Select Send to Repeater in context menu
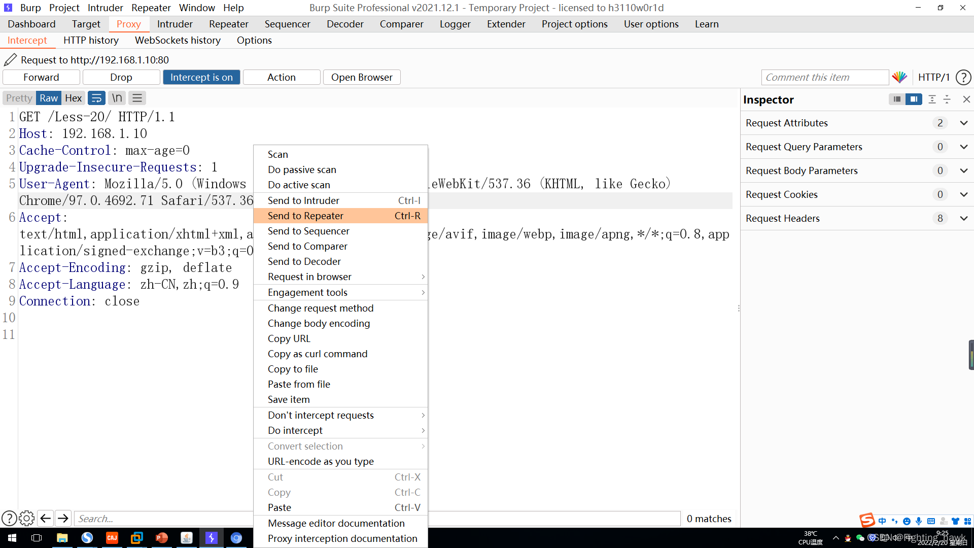 pos(306,216)
